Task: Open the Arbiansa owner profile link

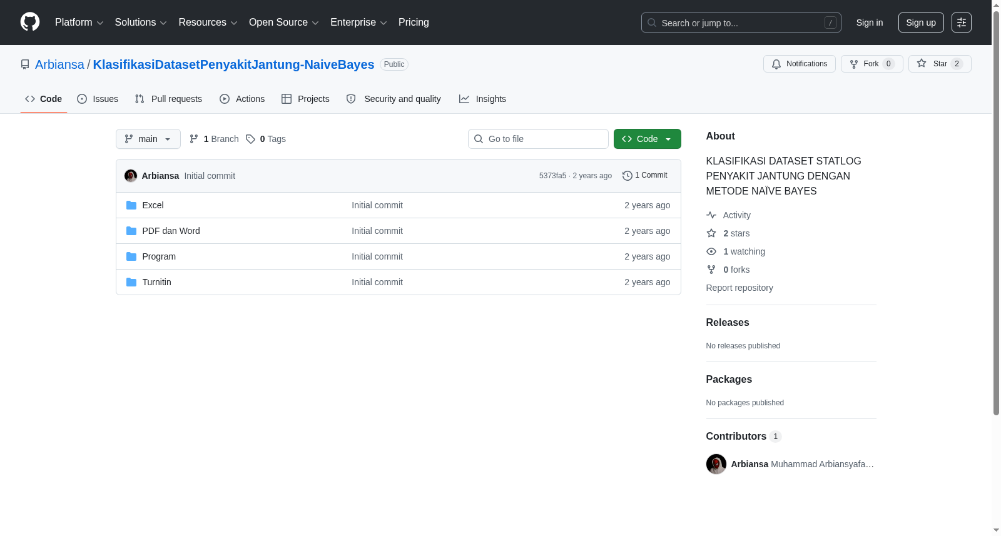Action: click(x=59, y=64)
